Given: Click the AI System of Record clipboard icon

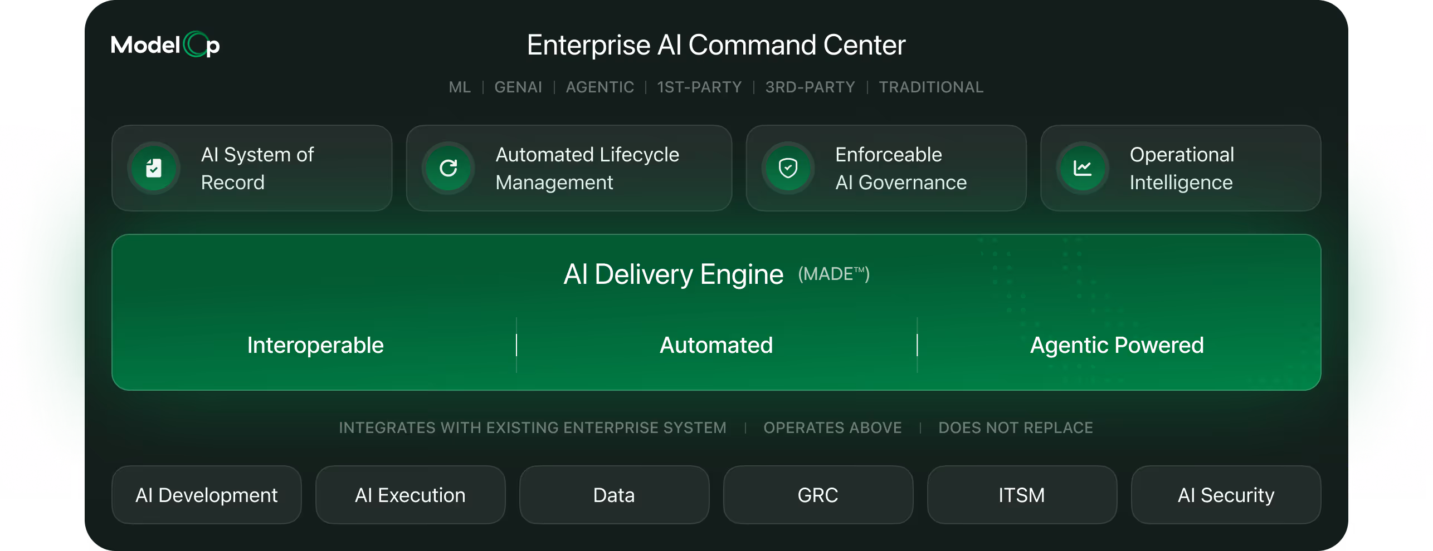Looking at the screenshot, I should [x=154, y=168].
